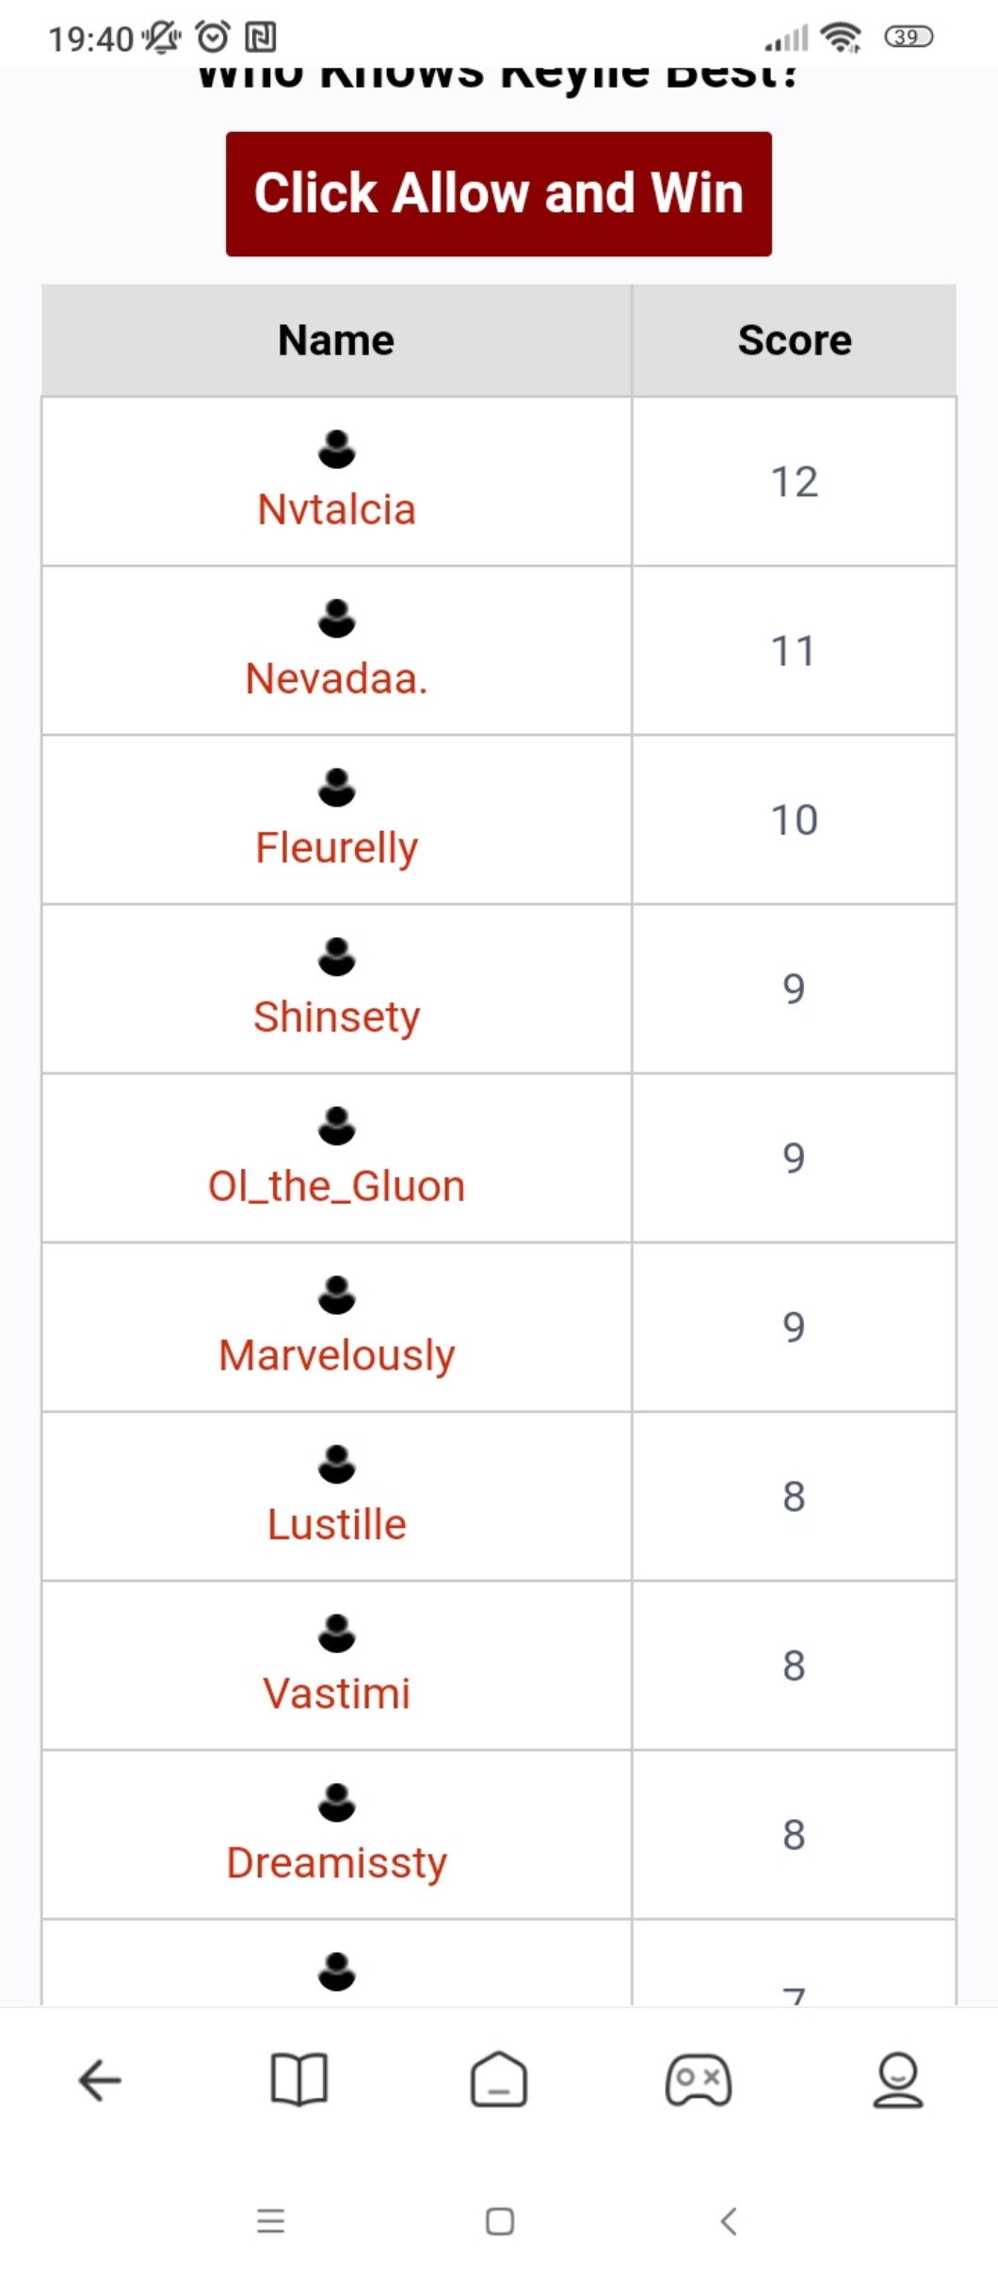Open the Nevadaa. player link
The image size is (998, 2288).
tap(336, 678)
